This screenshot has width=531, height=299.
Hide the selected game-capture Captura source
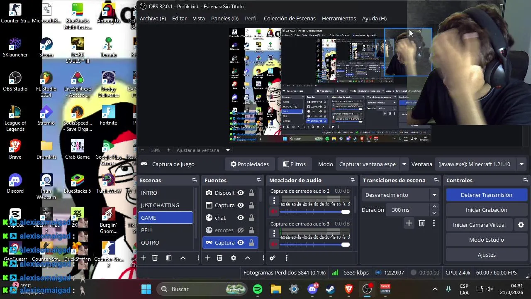click(x=241, y=243)
